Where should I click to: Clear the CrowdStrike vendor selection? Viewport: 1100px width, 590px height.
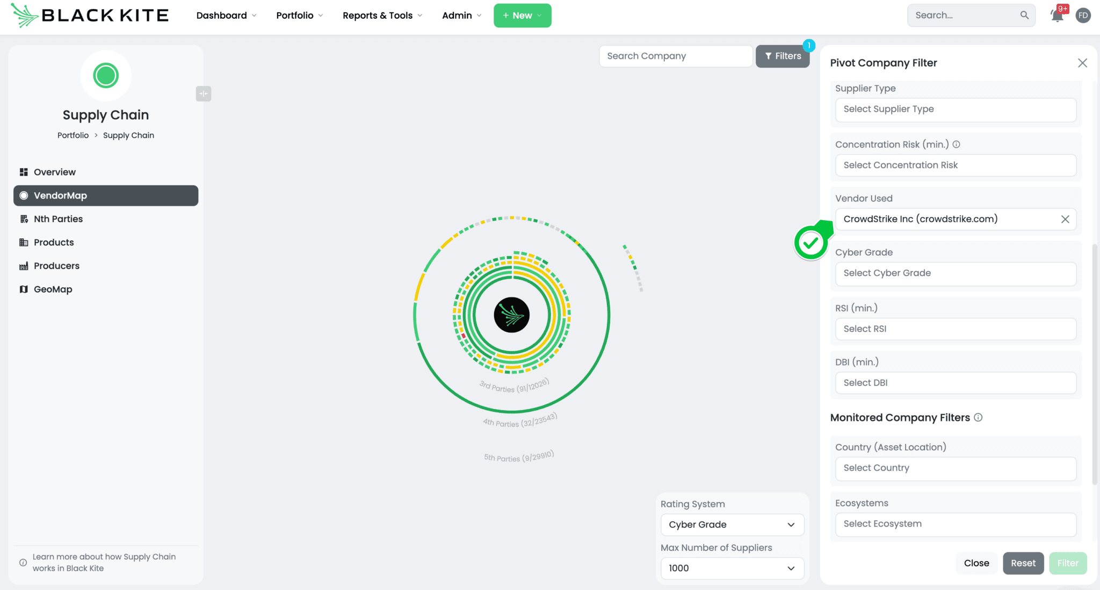(x=1065, y=219)
